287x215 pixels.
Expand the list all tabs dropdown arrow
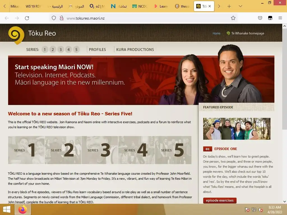pyautogui.click(x=240, y=6)
